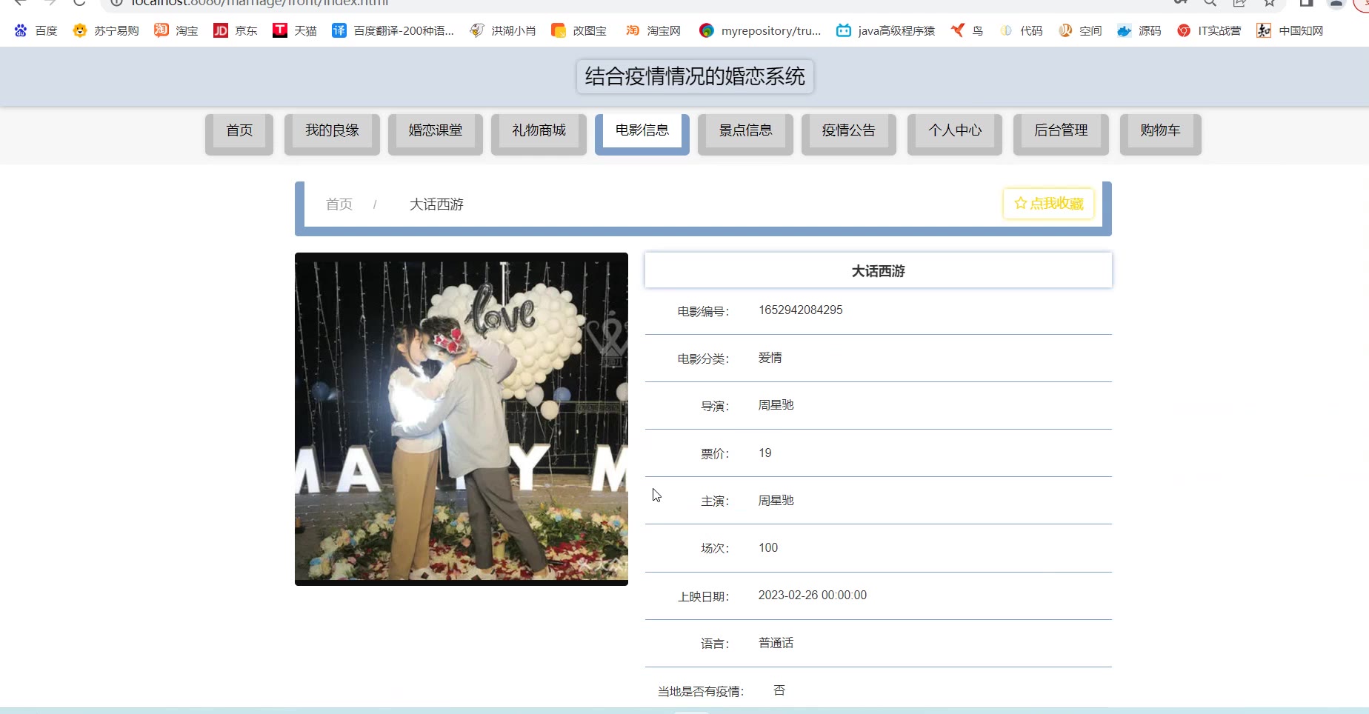
Task: Open the myrepository/tru... bookmark
Action: 760,30
